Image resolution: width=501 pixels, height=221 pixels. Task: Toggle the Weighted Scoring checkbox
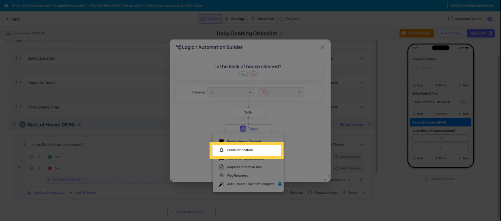[450, 19]
